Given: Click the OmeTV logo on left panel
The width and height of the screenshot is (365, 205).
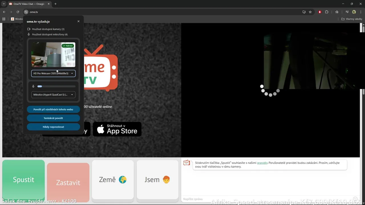Looking at the screenshot, I should click(x=101, y=68).
